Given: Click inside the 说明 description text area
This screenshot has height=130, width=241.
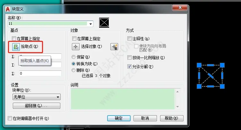Looking at the screenshot, I should tap(123, 99).
